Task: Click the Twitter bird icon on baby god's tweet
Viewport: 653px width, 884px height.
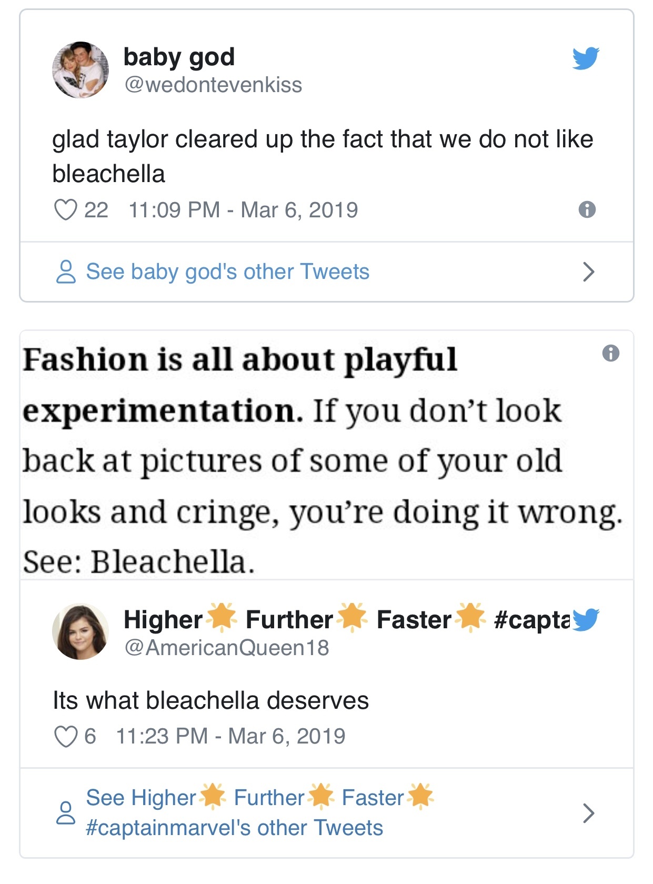Action: coord(586,58)
